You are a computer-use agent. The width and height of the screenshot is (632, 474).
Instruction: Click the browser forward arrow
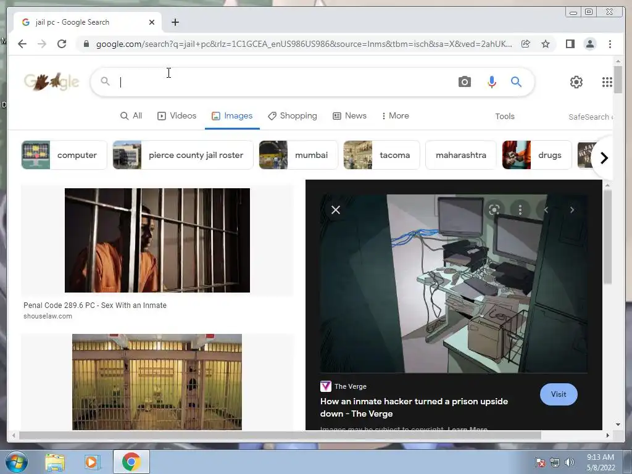[x=42, y=44]
